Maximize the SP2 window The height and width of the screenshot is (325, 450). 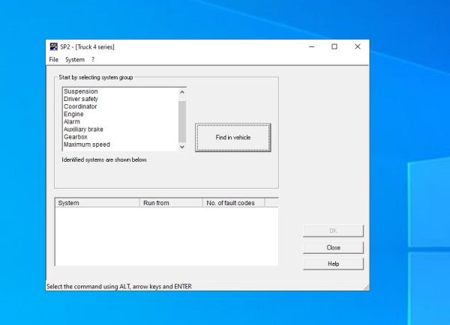(x=334, y=46)
